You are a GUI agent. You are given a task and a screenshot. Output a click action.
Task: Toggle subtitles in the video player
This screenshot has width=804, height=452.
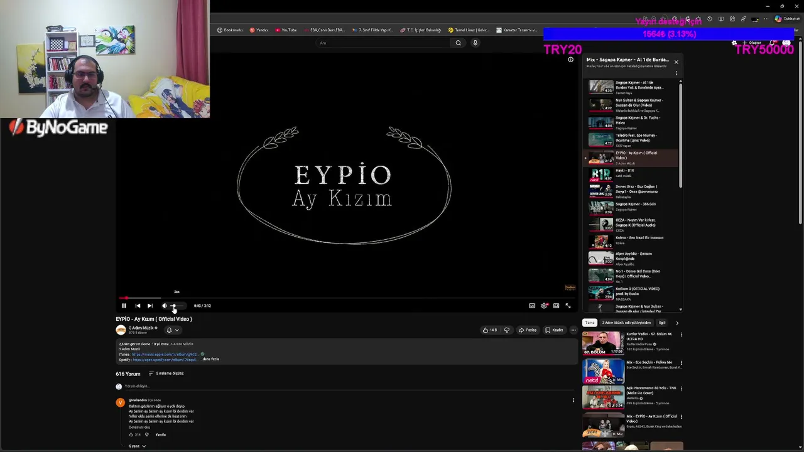coord(532,306)
